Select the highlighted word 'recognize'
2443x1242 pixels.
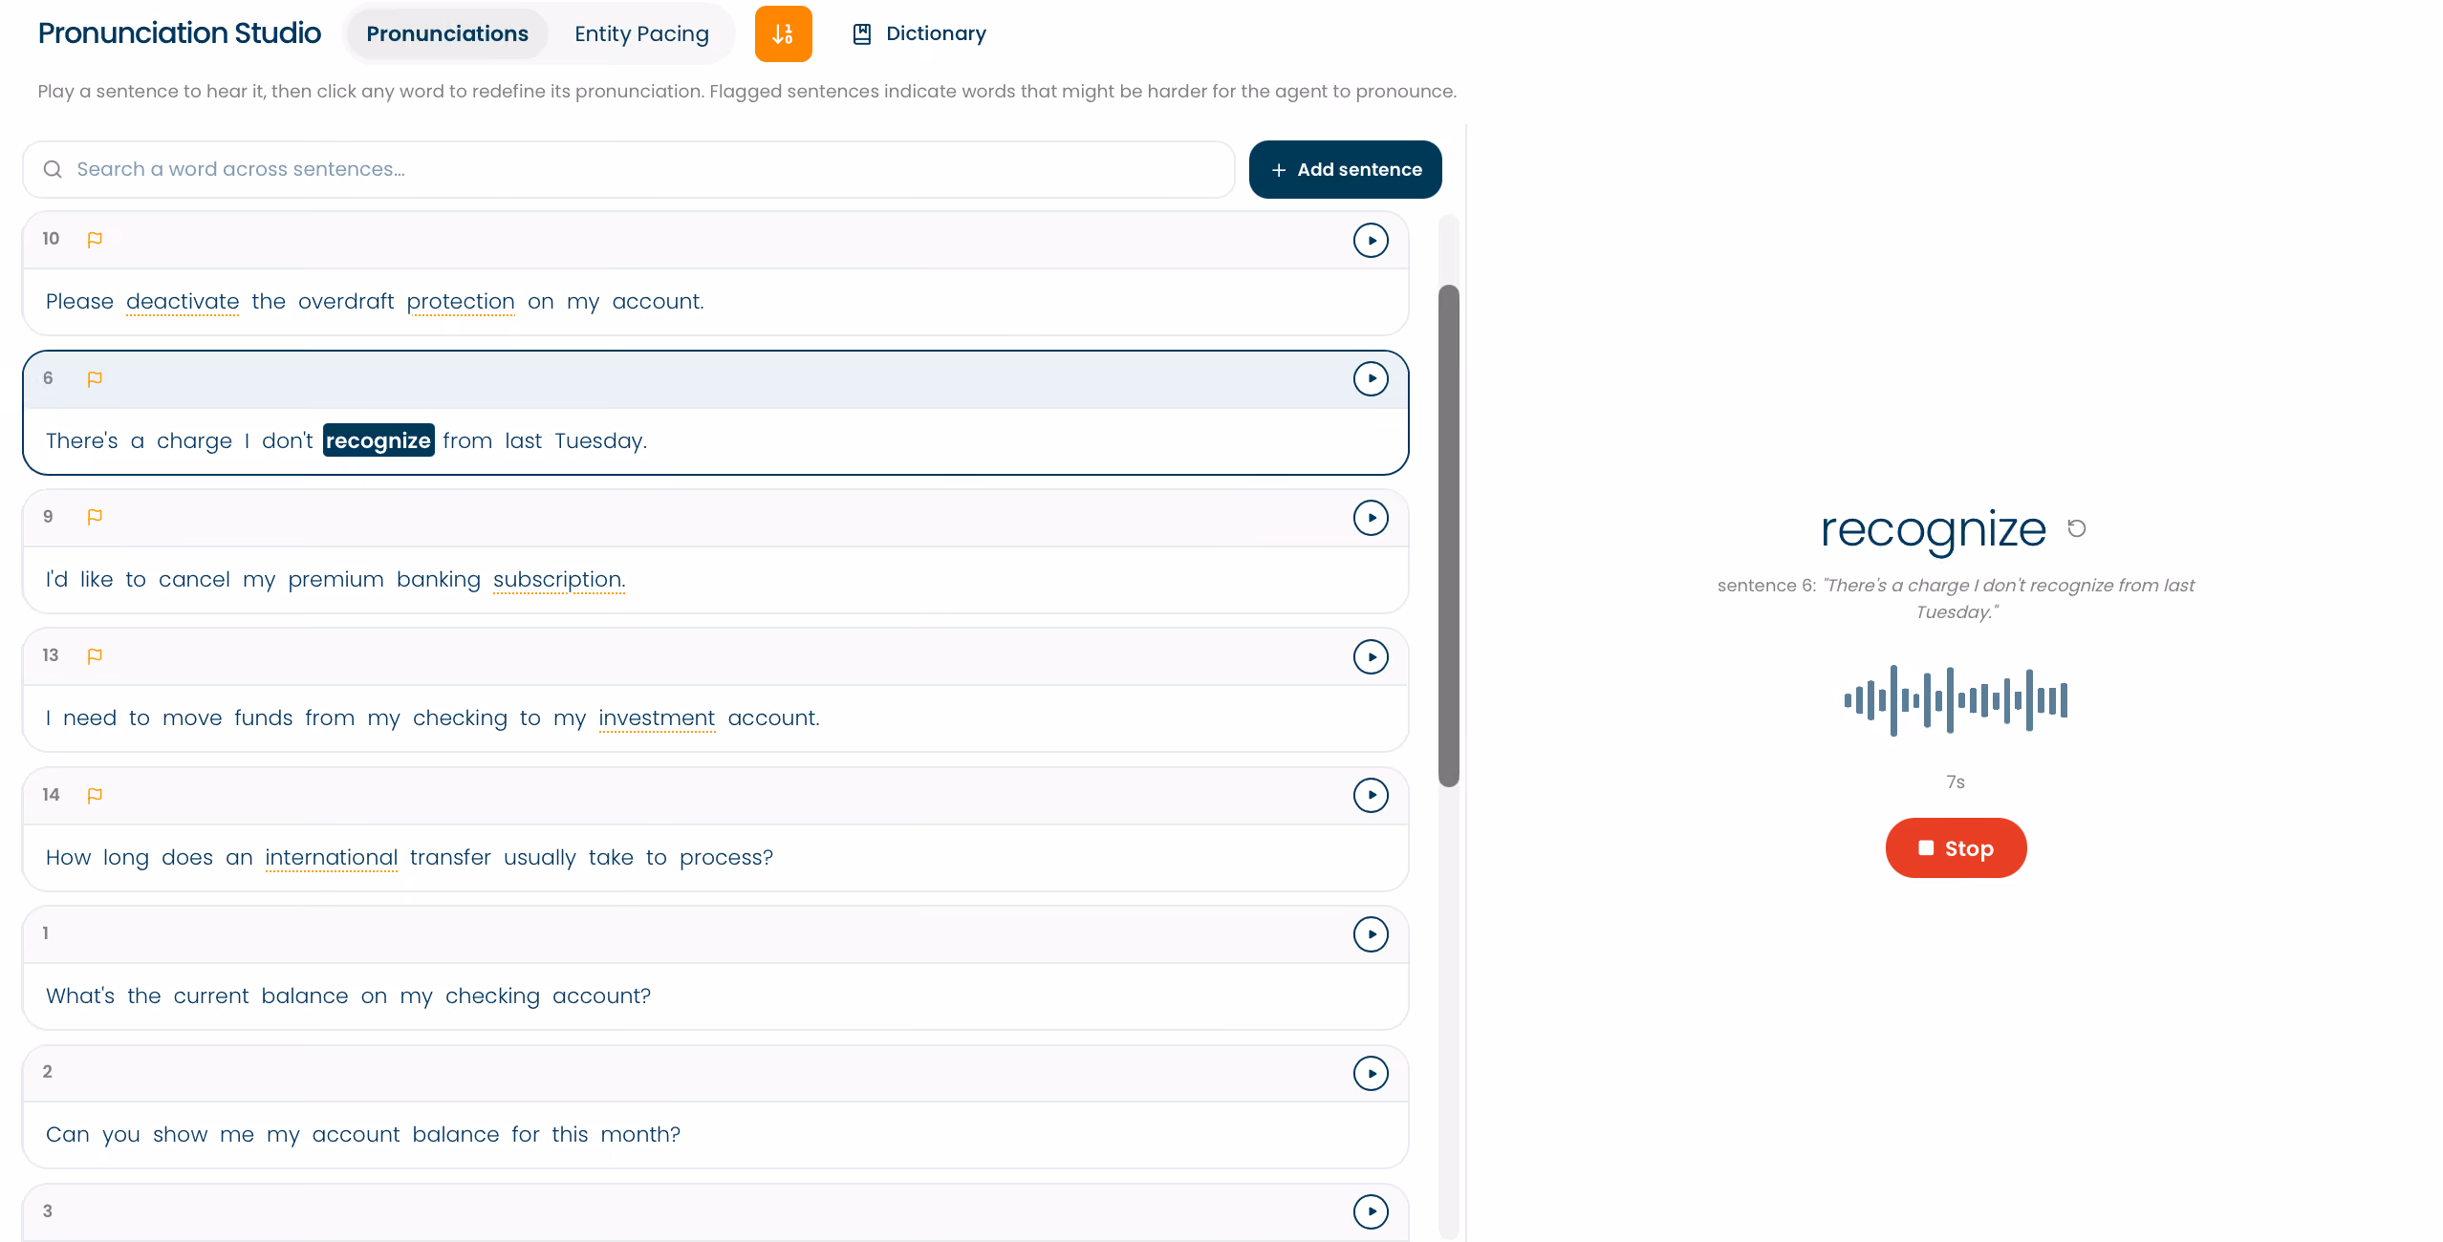tap(378, 440)
